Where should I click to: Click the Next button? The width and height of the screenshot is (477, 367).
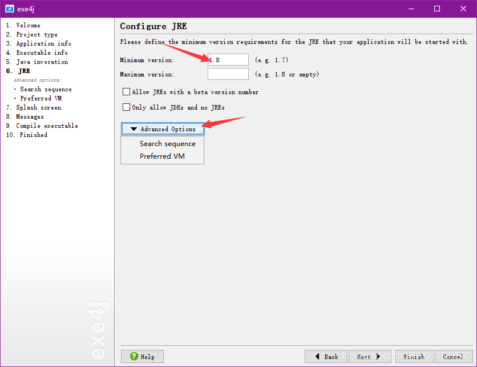click(370, 356)
